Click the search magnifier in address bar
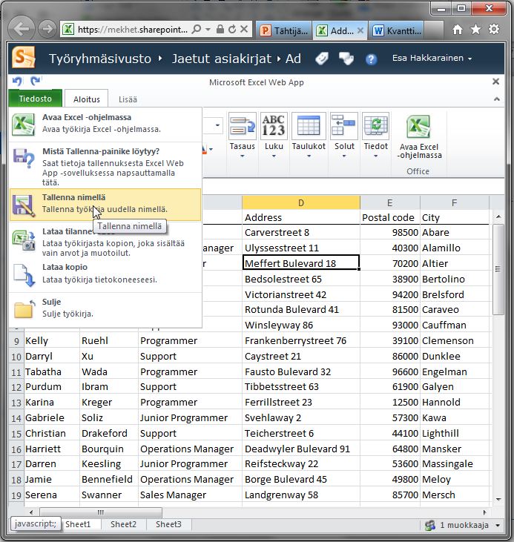 point(196,30)
